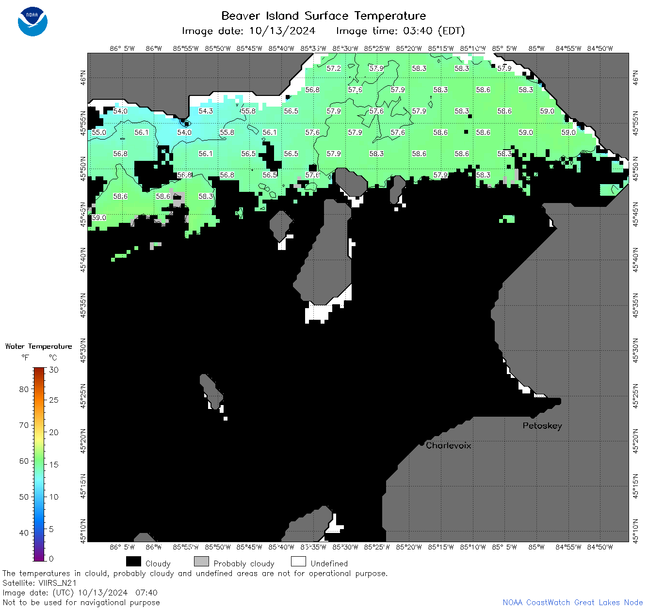648x610 pixels.
Task: Click the Petoskey city marker dot
Action: coord(533,416)
